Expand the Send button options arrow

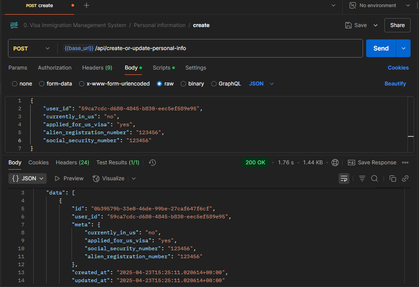tap(403, 48)
